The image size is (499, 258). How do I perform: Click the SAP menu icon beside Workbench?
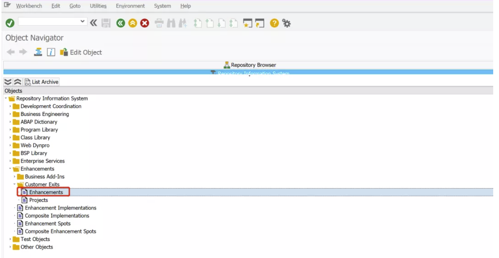click(7, 5)
